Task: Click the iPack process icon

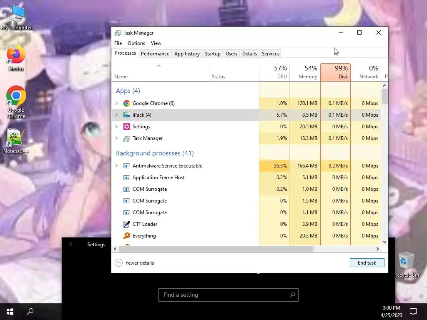Action: click(x=127, y=115)
